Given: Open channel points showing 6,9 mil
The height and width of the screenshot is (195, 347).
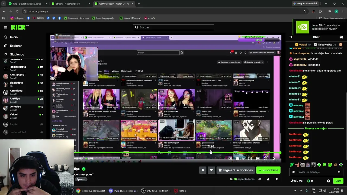Looking at the screenshot, I should (296, 181).
